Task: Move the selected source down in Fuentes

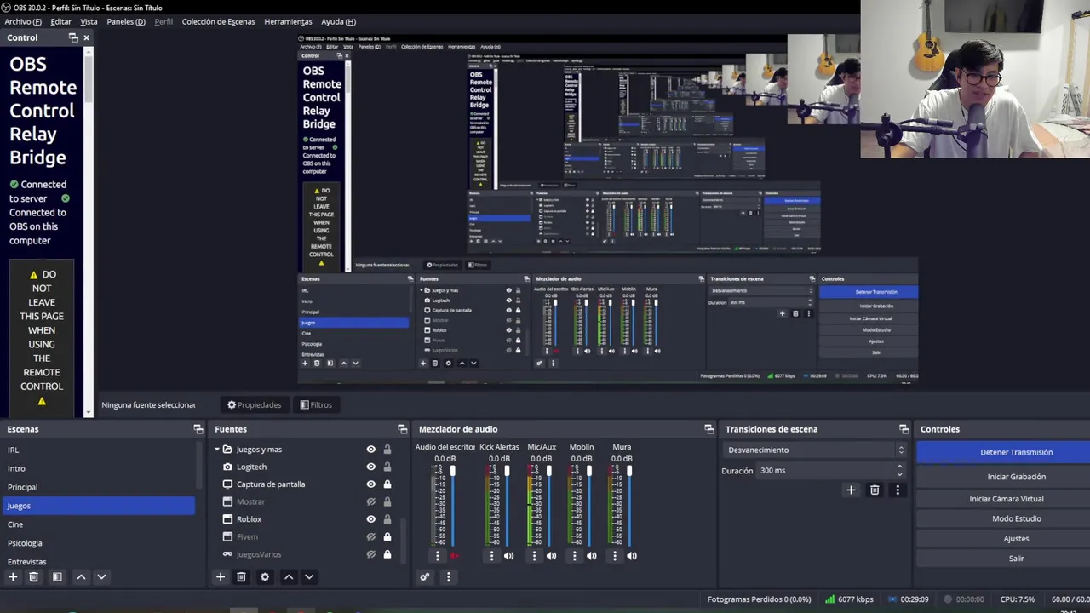Action: coord(309,577)
